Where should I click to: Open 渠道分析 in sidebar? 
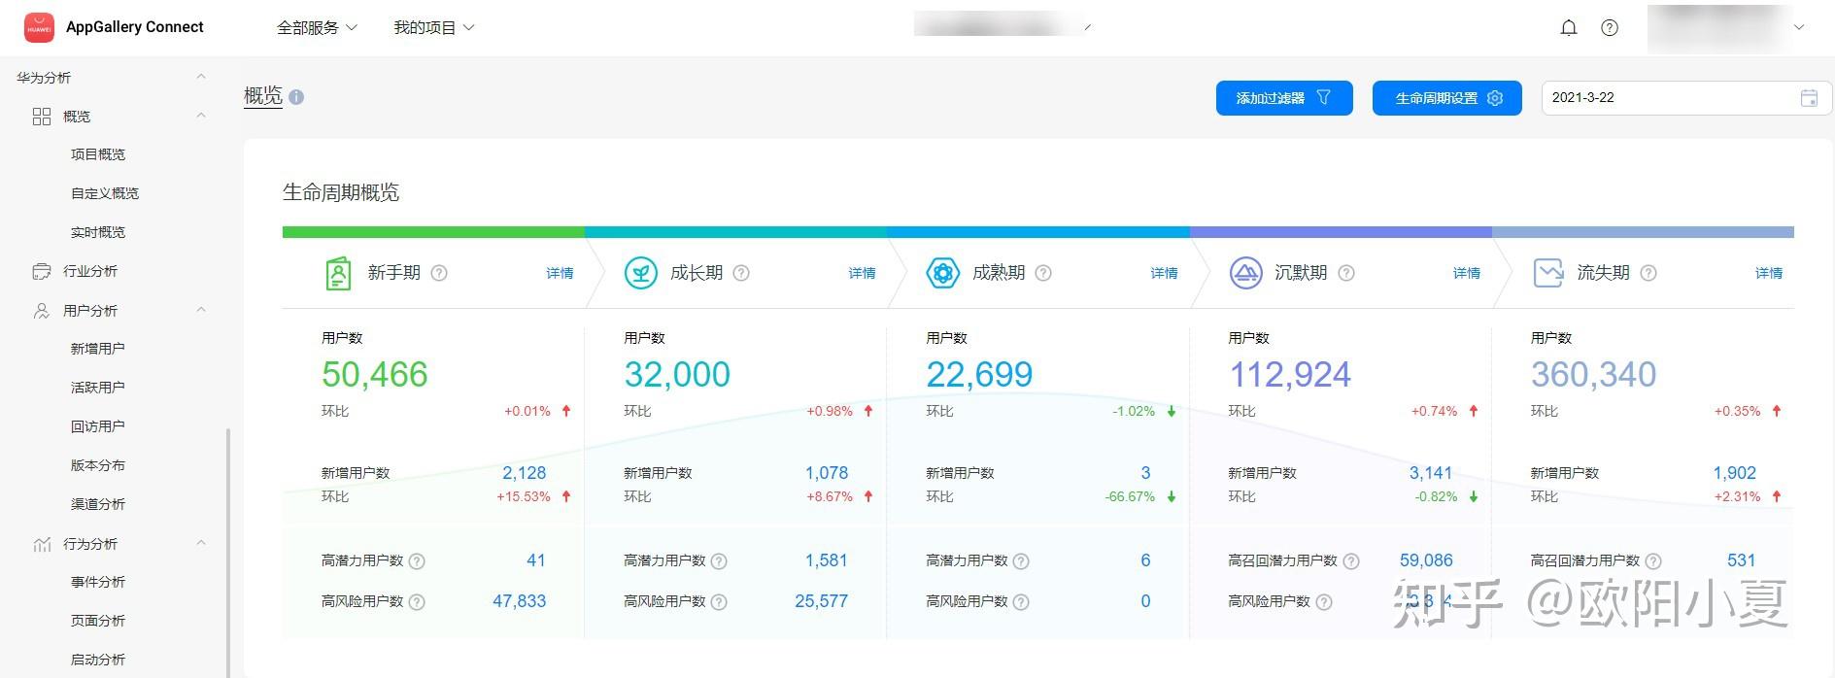point(98,504)
